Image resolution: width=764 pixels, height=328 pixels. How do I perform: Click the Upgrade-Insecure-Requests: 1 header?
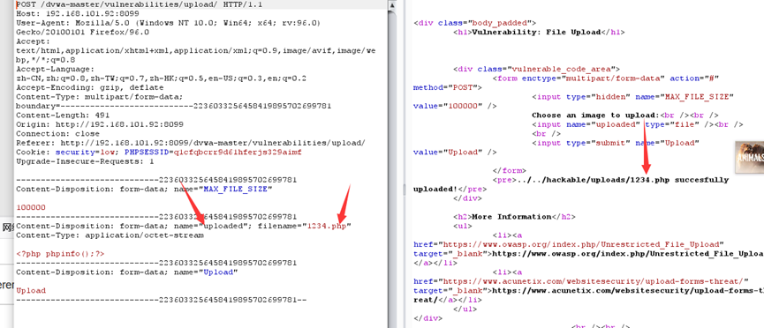(x=86, y=161)
